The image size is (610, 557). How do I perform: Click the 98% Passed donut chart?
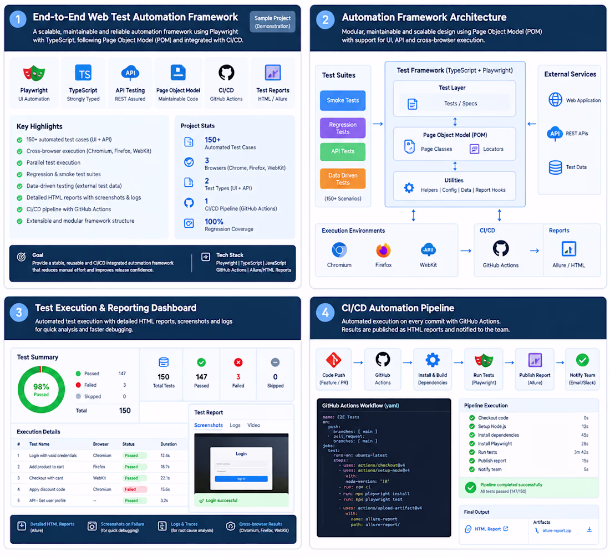click(41, 390)
